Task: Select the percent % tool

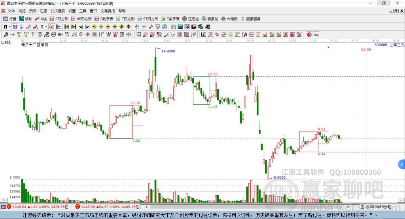Action: pyautogui.click(x=217, y=34)
